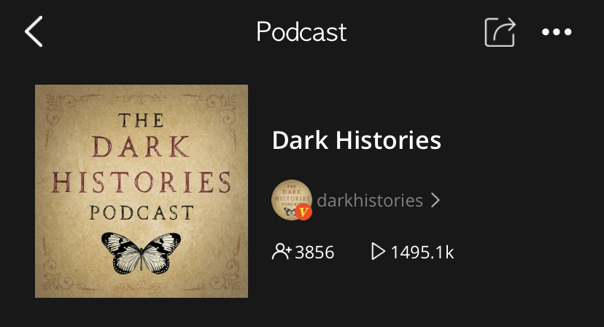The width and height of the screenshot is (604, 327).
Task: Open the darkhistories round avatar
Action: tap(292, 200)
